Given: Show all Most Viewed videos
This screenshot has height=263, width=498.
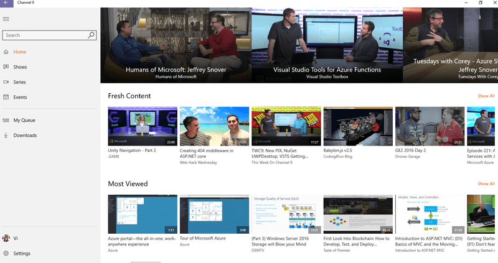Looking at the screenshot, I should (x=486, y=184).
